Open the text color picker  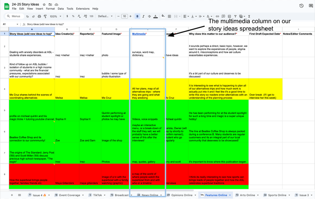click(x=155, y=16)
